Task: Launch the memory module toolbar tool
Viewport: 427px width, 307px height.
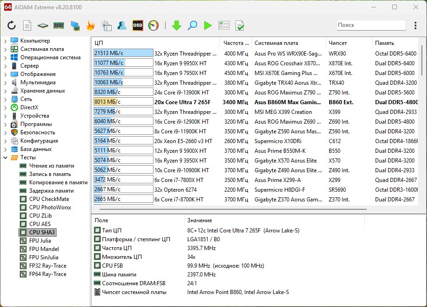Action: click(58, 25)
